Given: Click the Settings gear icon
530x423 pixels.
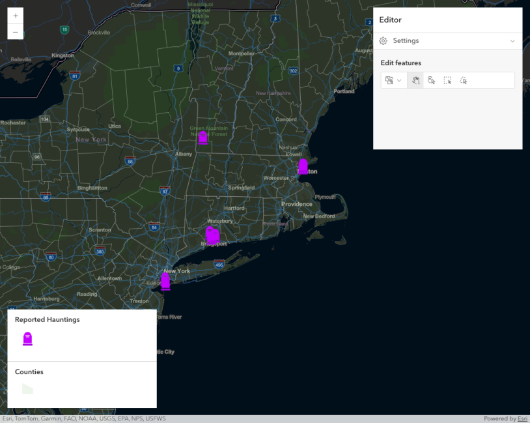Looking at the screenshot, I should tap(384, 41).
